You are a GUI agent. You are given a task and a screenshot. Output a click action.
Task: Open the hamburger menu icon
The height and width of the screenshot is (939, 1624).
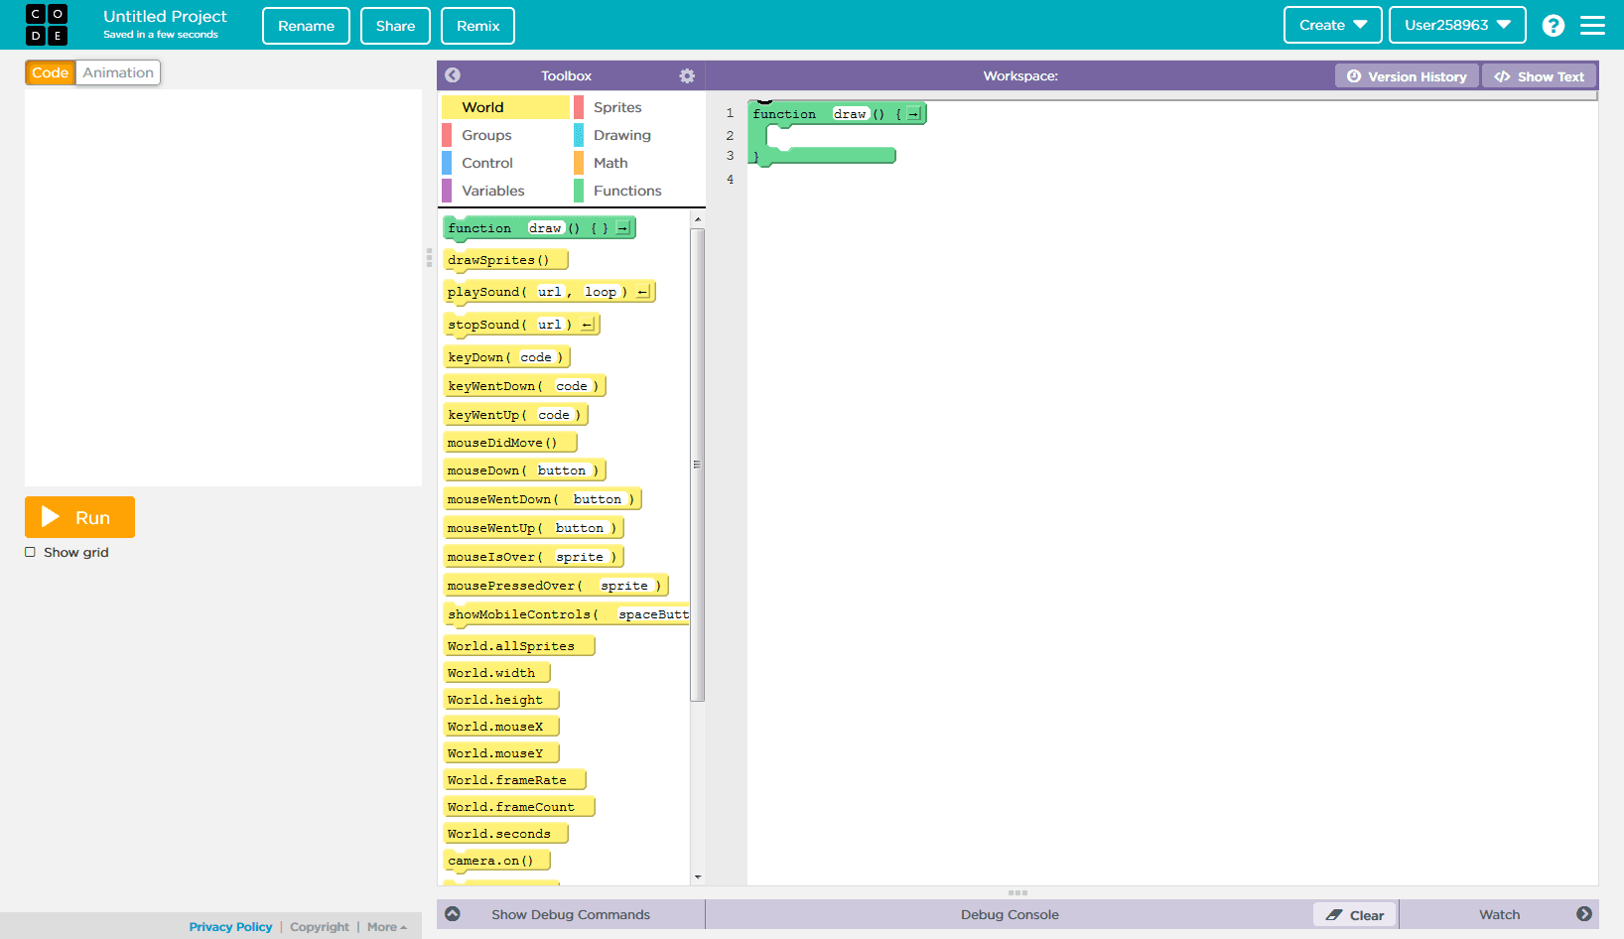[1592, 25]
